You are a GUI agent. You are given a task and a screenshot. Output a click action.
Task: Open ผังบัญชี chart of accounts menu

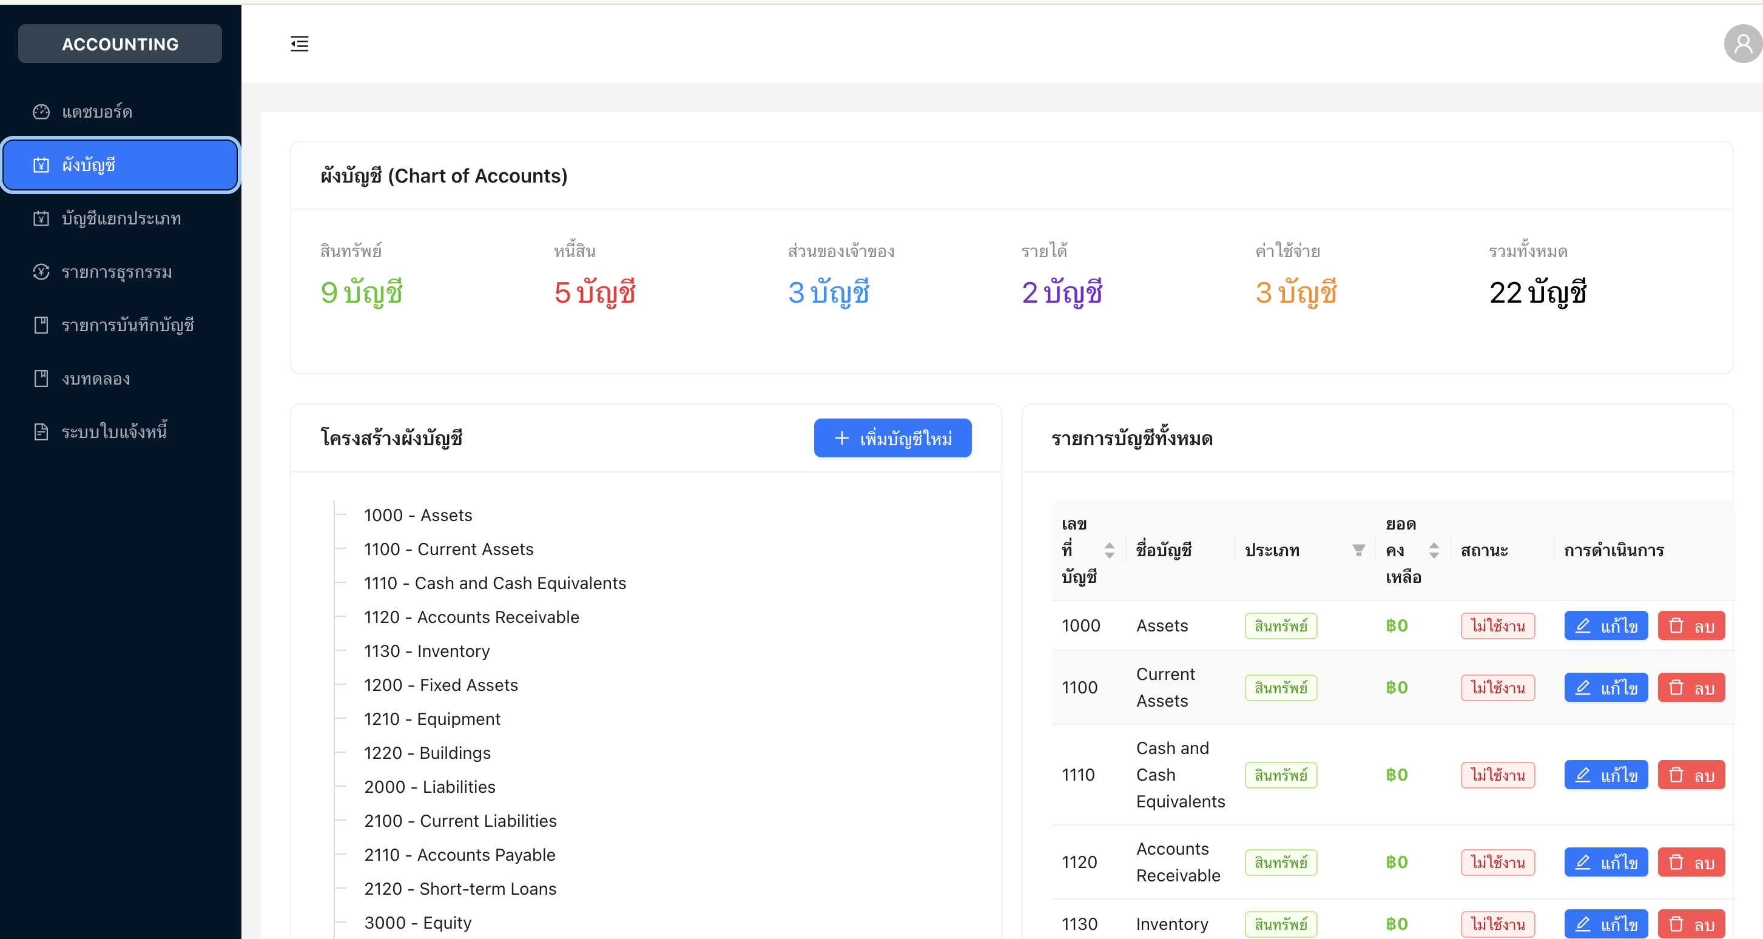click(x=121, y=165)
